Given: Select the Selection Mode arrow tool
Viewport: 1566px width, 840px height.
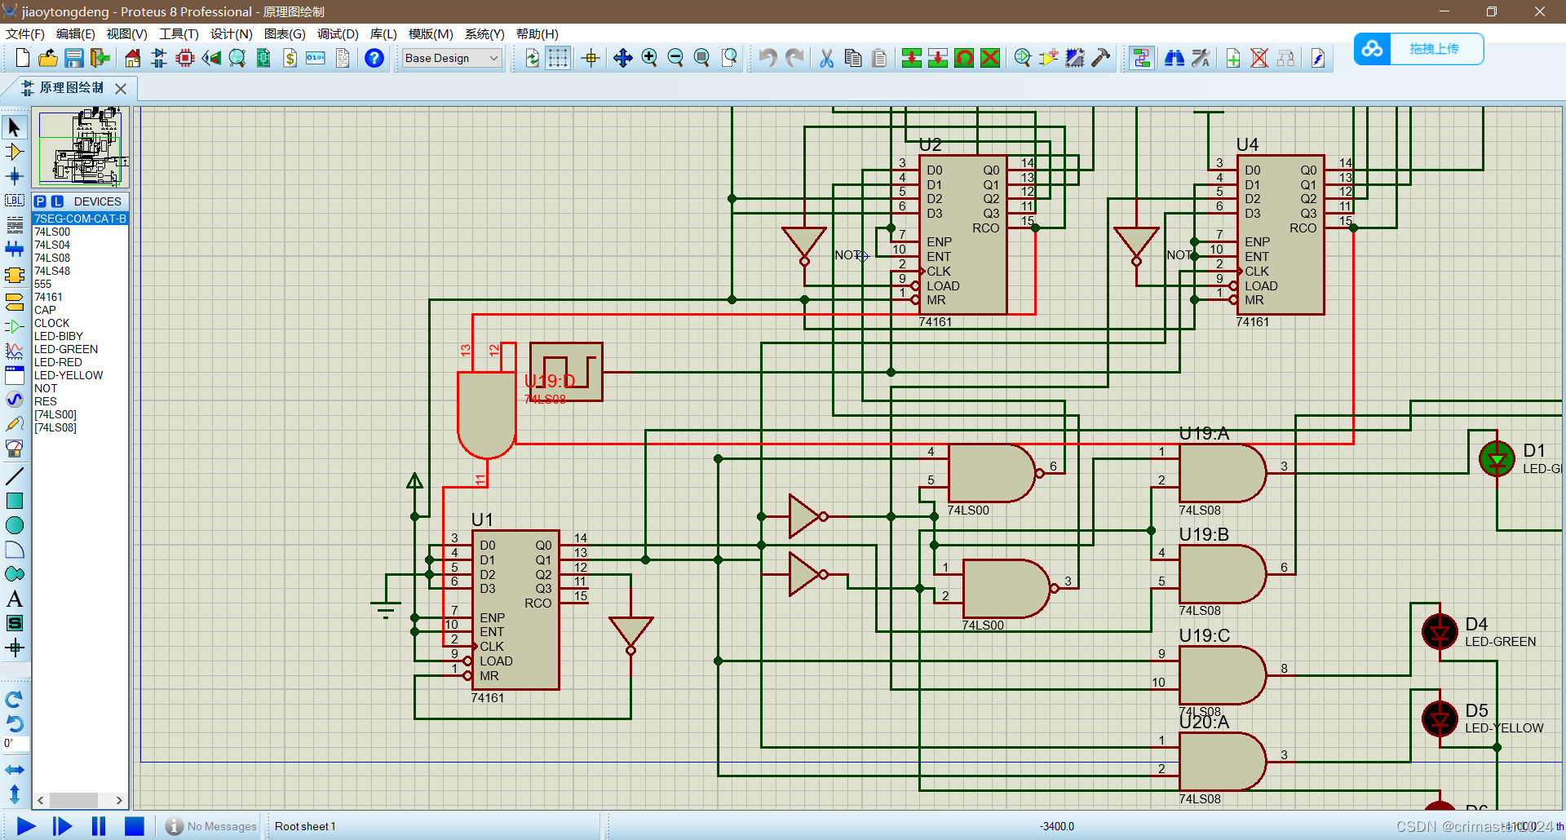Looking at the screenshot, I should (x=14, y=127).
